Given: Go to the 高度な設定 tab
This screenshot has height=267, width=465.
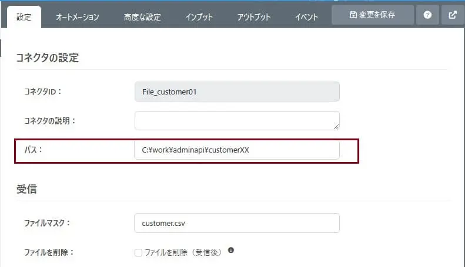Looking at the screenshot, I should (142, 17).
